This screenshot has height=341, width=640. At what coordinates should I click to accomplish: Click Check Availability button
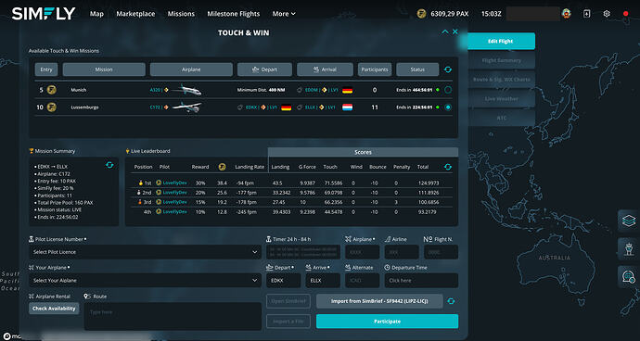(x=54, y=309)
